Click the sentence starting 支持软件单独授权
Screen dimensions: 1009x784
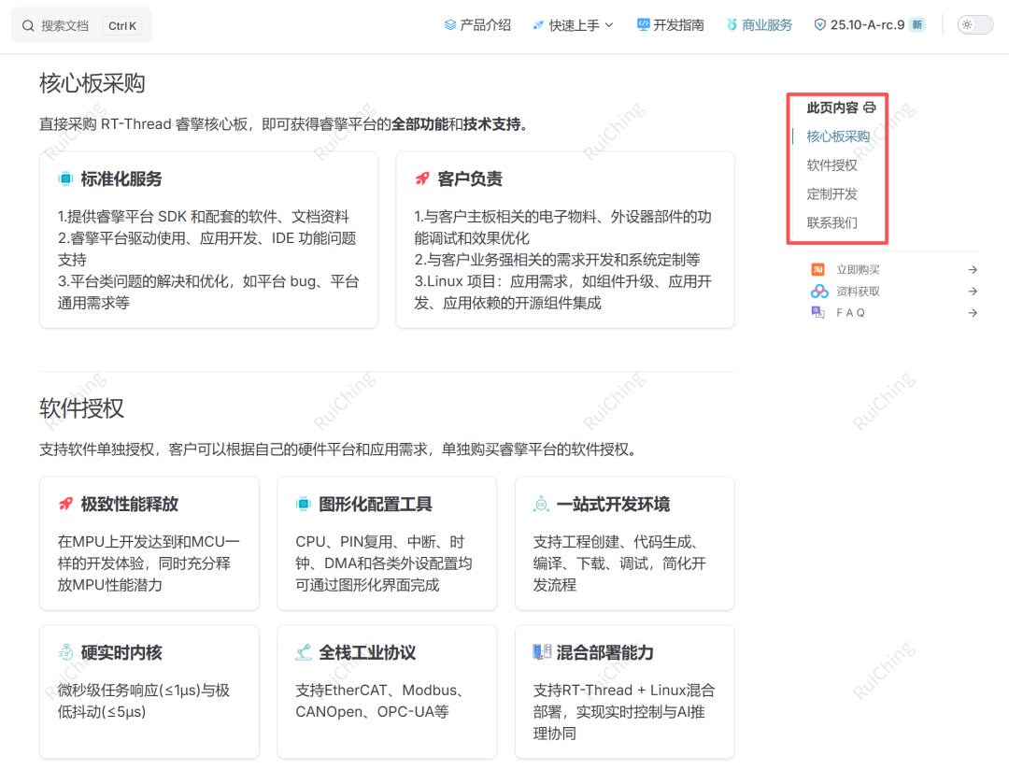click(x=338, y=449)
